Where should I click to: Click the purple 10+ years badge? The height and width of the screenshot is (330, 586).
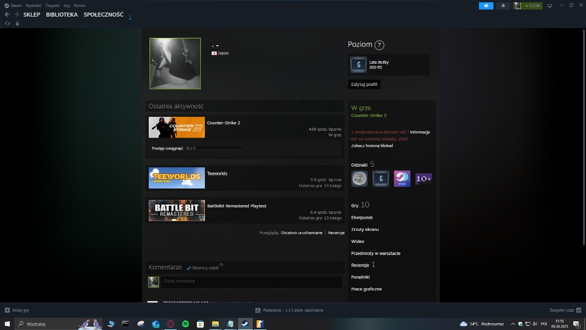coord(423,178)
